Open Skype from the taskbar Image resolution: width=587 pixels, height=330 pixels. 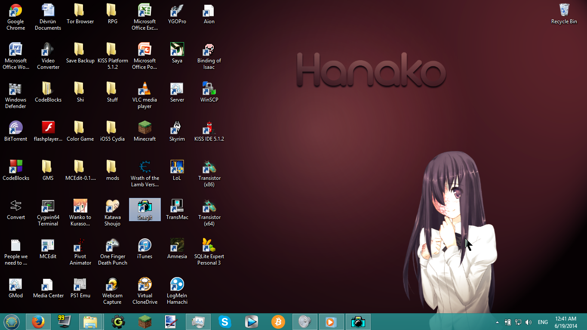point(224,322)
